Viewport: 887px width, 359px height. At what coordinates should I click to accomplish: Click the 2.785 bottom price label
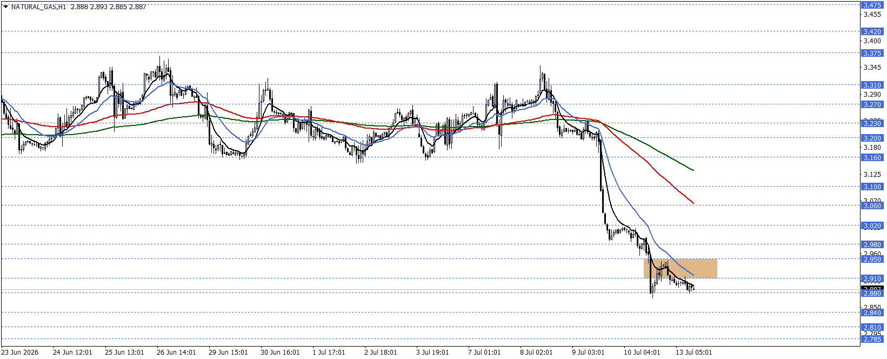pyautogui.click(x=872, y=339)
